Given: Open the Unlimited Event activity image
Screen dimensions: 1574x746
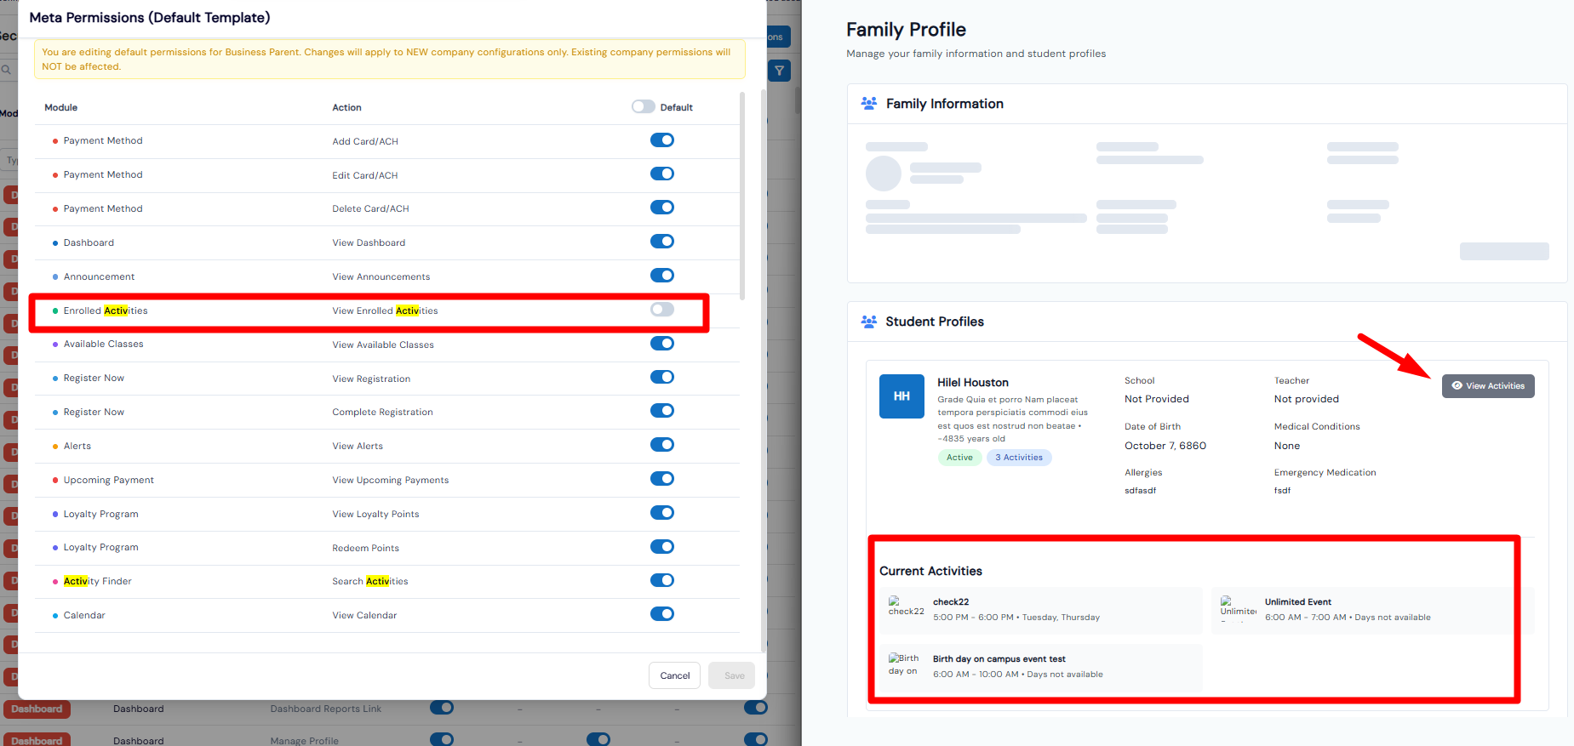Looking at the screenshot, I should coord(1237,606).
